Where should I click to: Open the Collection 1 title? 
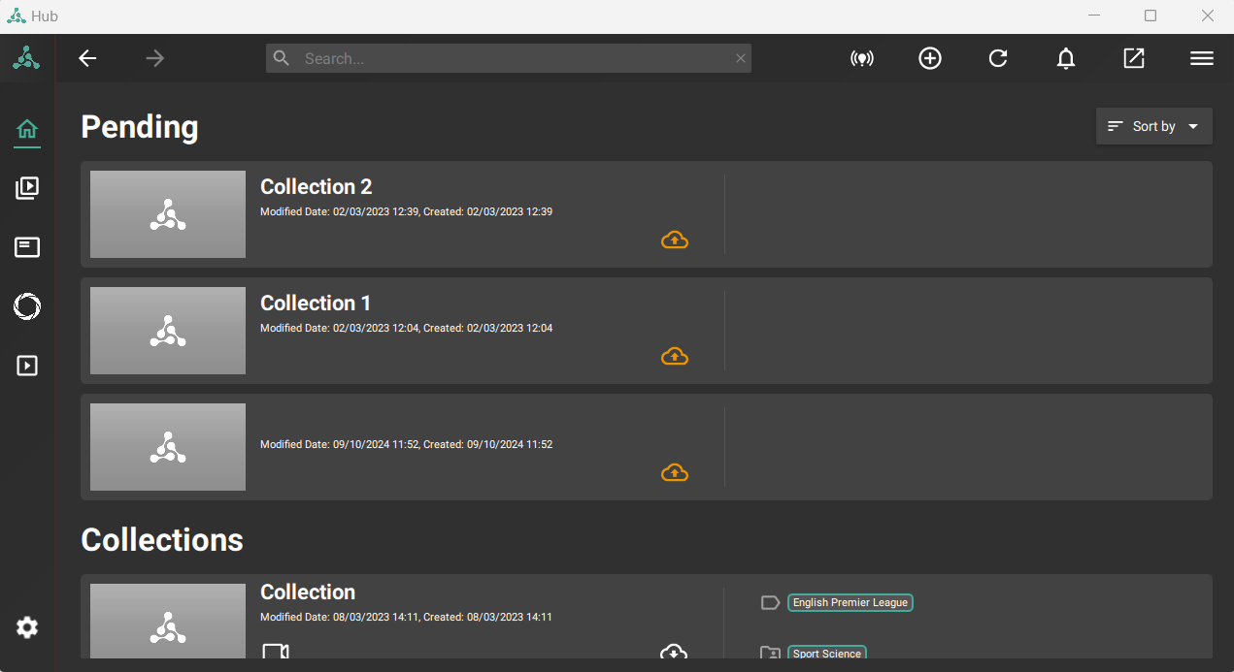(316, 304)
